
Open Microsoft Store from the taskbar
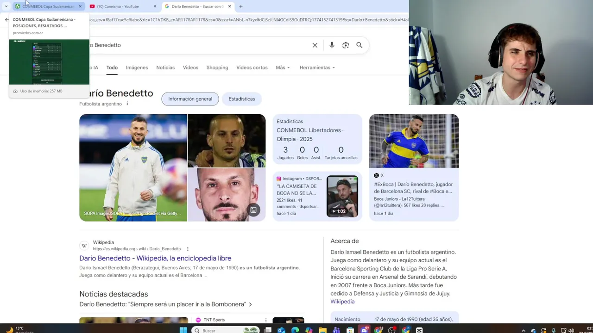[x=351, y=330]
